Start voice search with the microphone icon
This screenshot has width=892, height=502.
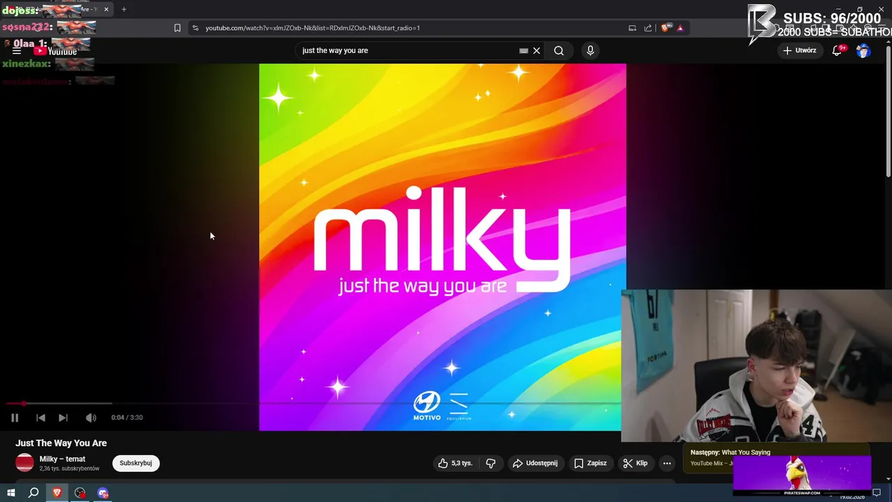click(x=590, y=50)
